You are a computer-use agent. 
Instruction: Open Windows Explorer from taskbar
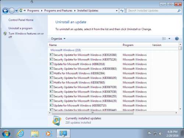pos(35,134)
